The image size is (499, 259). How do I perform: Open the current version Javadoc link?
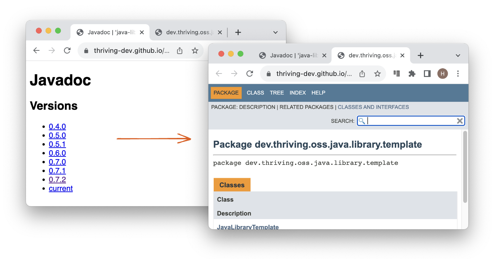pyautogui.click(x=61, y=188)
